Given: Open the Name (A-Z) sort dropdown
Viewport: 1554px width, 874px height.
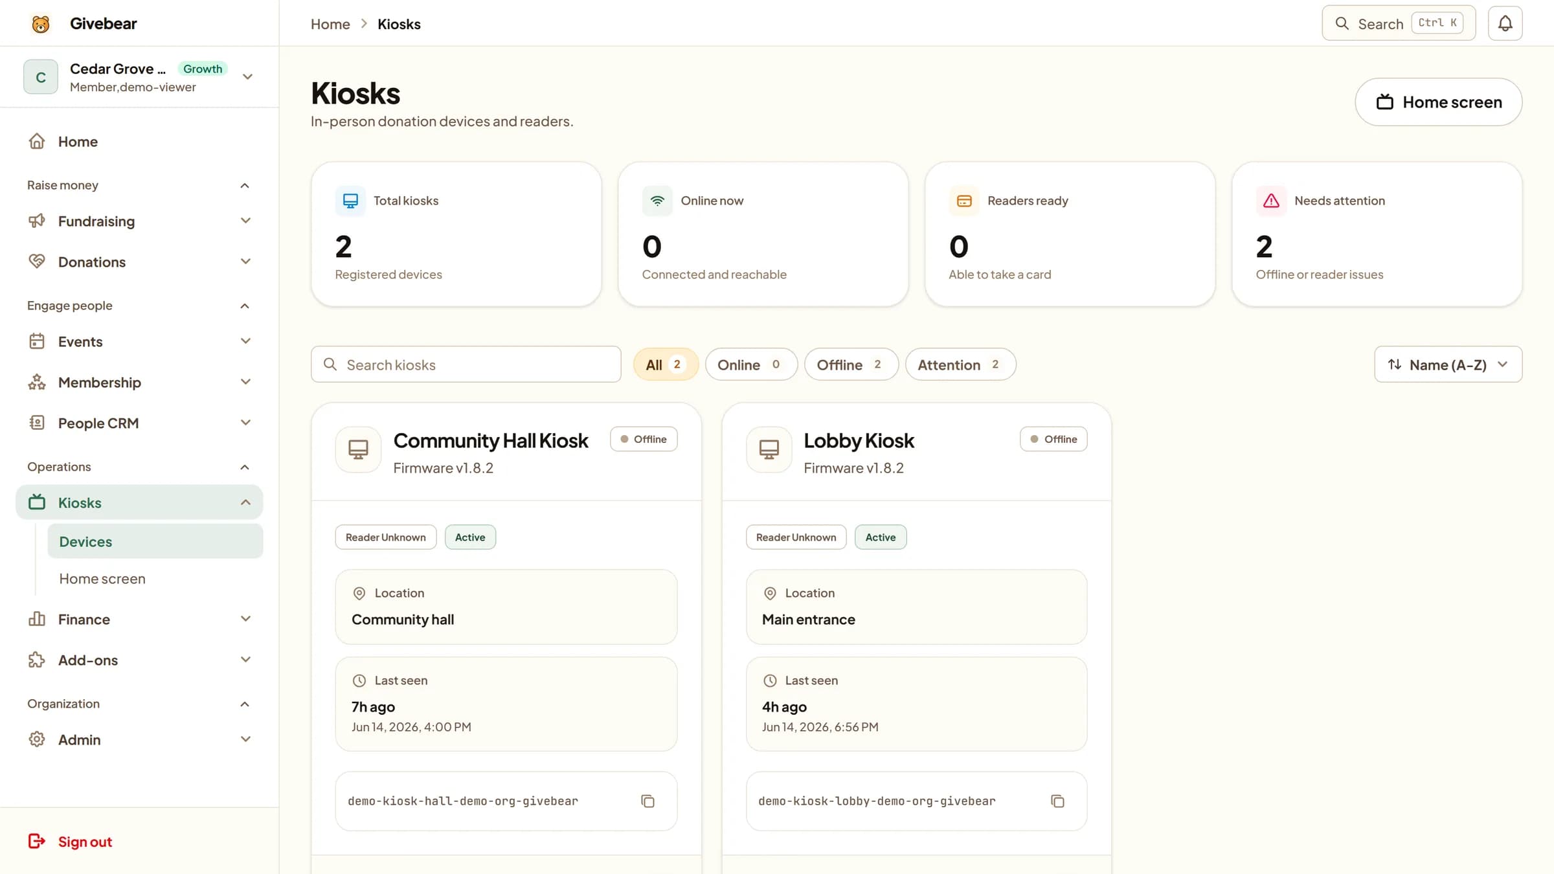Looking at the screenshot, I should coord(1448,364).
